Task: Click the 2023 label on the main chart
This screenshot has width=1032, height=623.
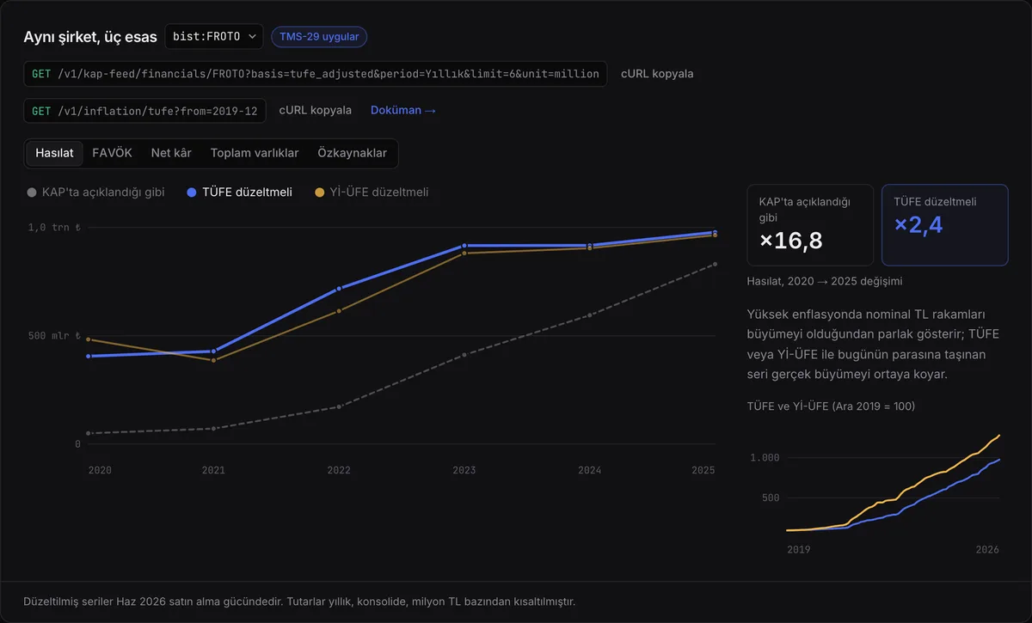Action: click(464, 470)
